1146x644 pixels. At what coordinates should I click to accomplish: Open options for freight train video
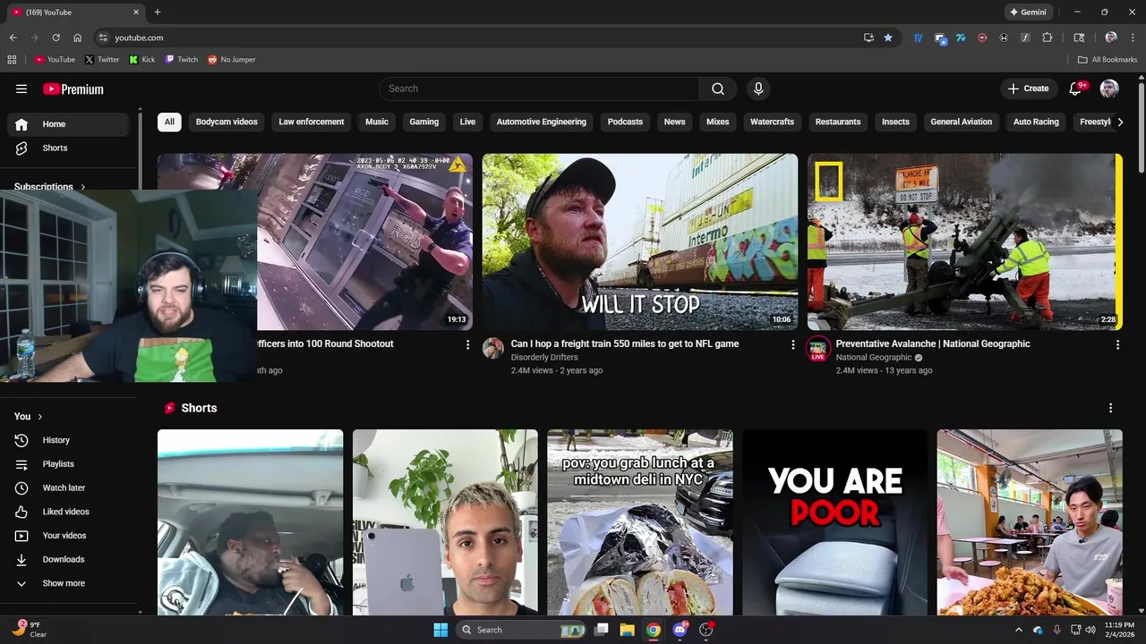point(792,344)
